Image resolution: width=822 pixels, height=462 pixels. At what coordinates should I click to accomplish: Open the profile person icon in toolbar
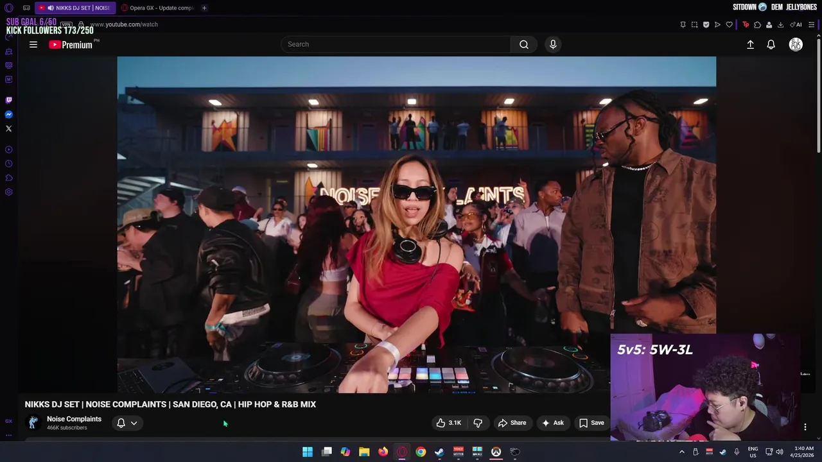[769, 24]
